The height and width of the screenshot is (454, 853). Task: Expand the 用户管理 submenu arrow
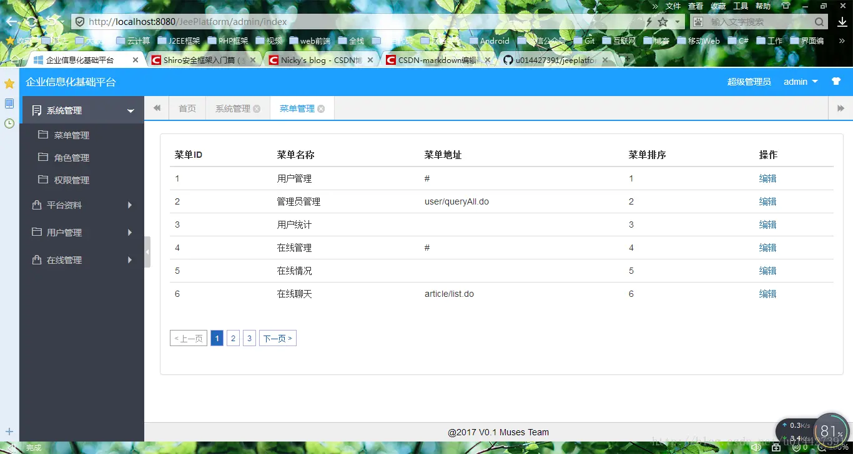point(130,232)
